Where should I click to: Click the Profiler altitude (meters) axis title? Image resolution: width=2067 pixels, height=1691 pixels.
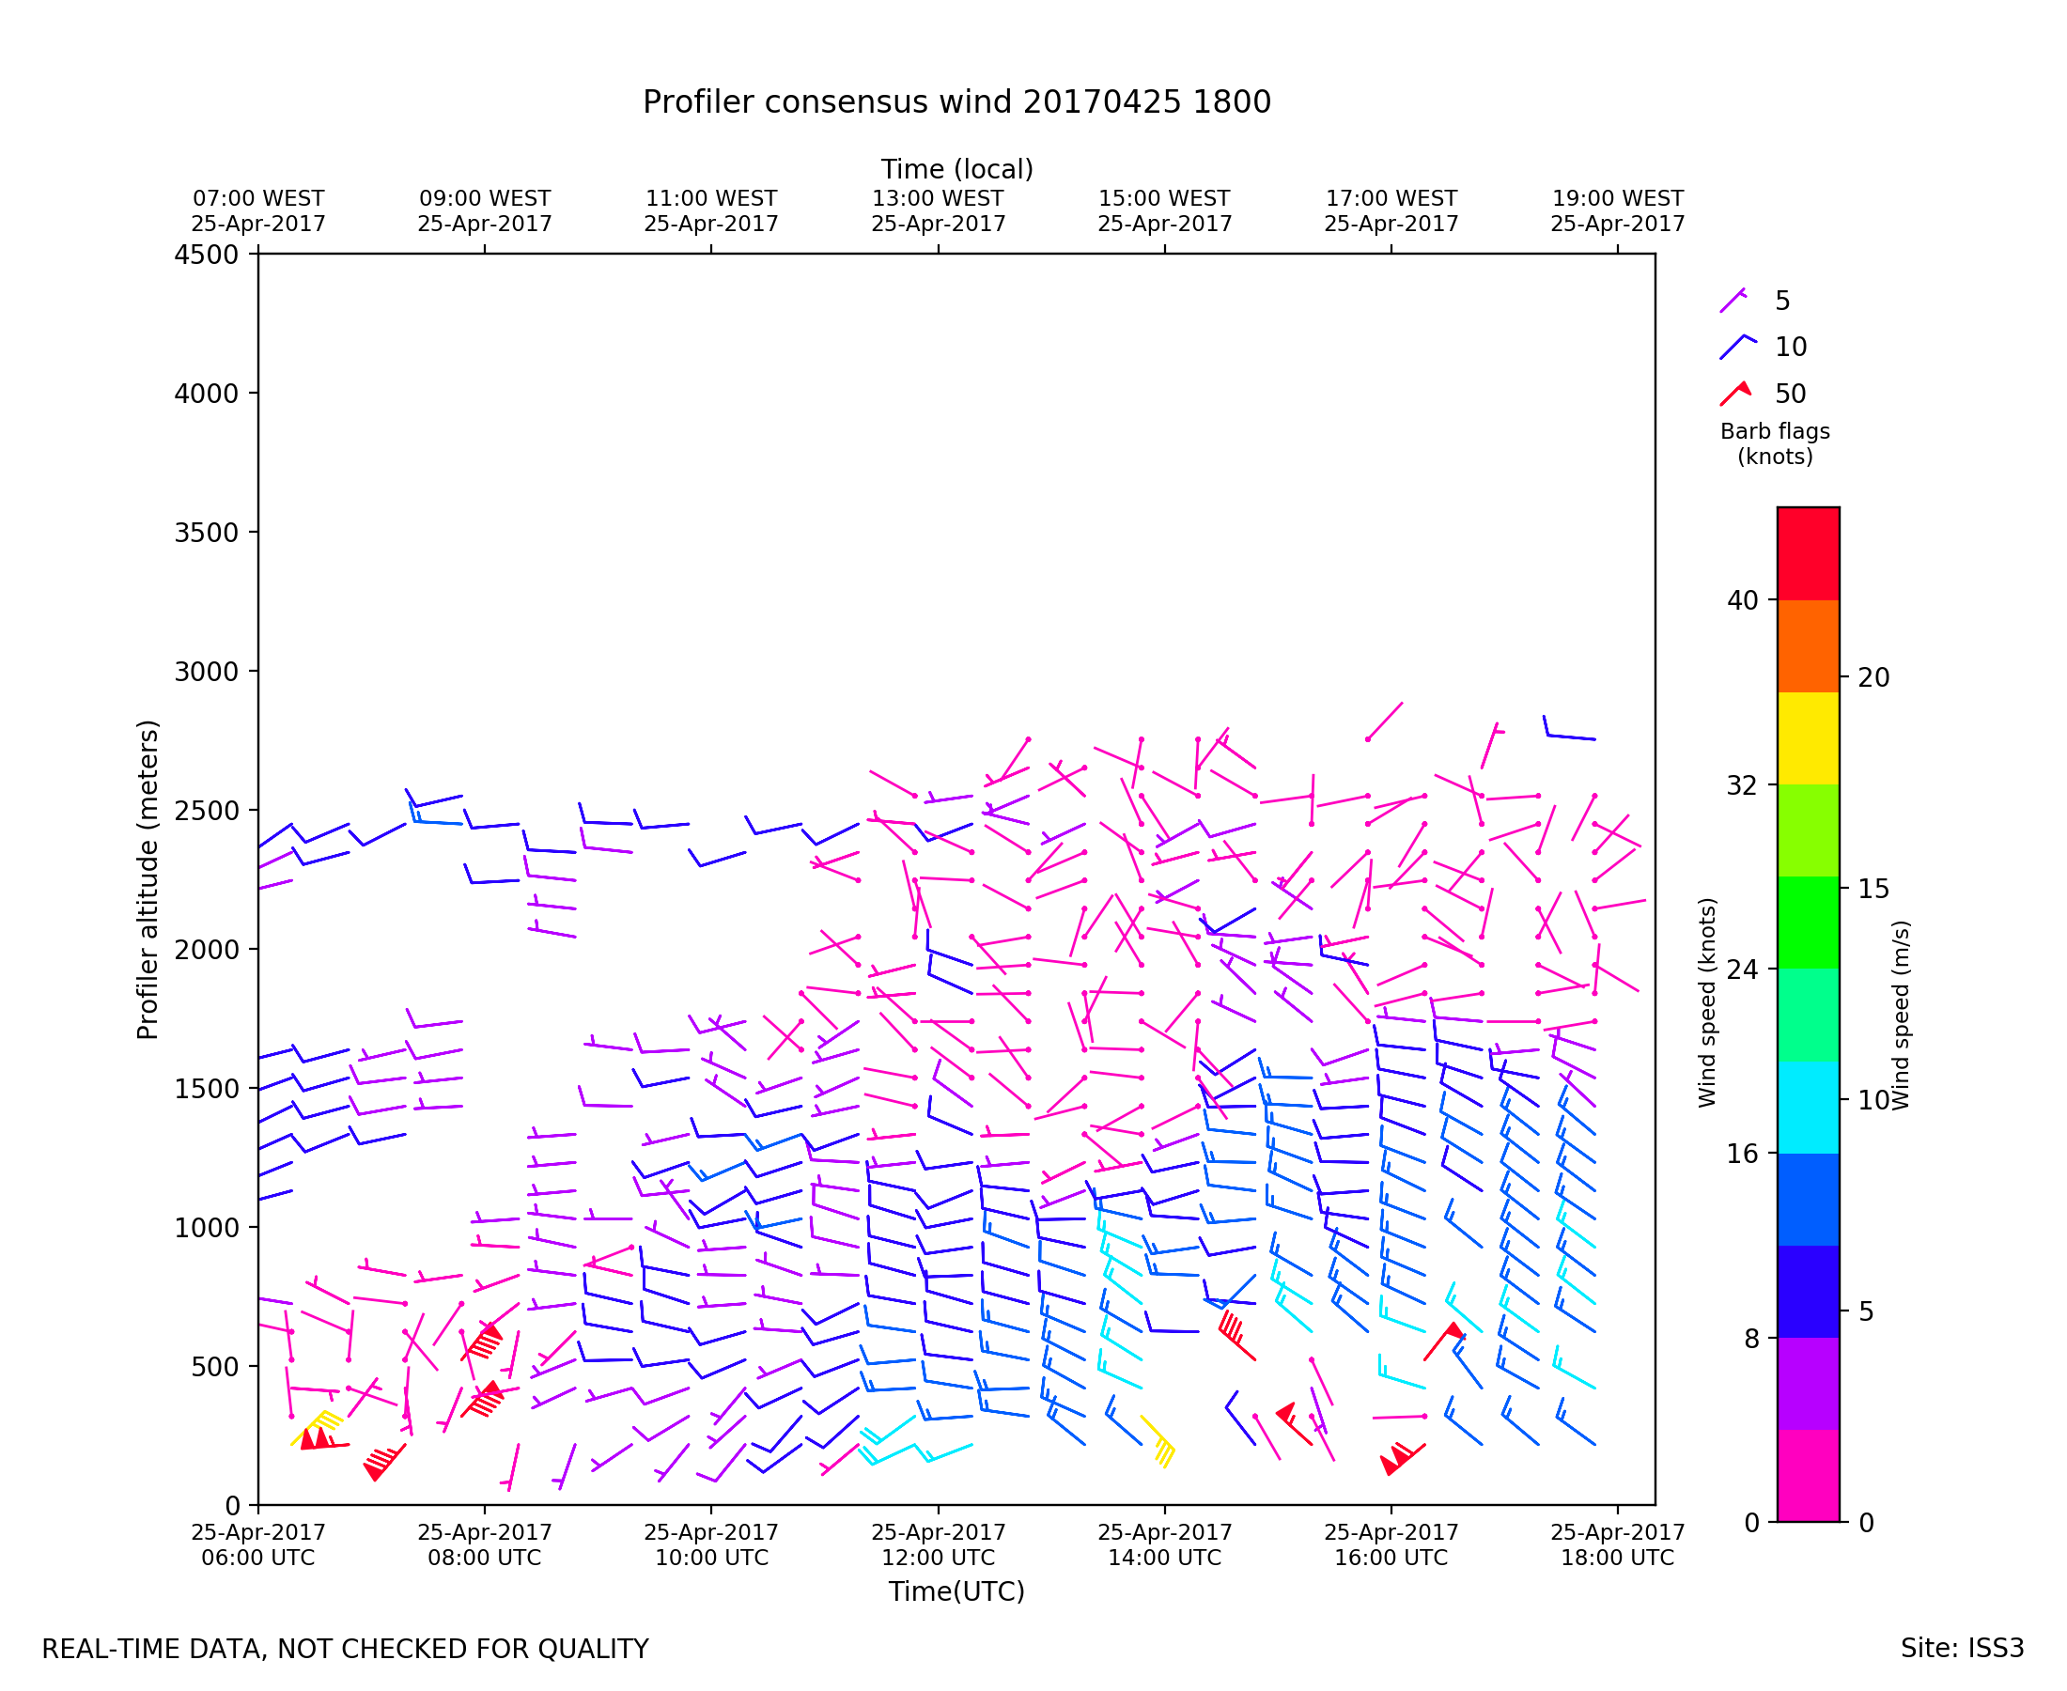click(x=148, y=878)
